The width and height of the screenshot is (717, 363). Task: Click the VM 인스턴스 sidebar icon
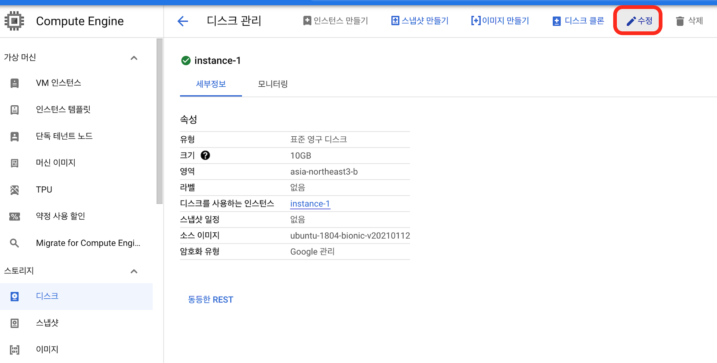pos(15,83)
